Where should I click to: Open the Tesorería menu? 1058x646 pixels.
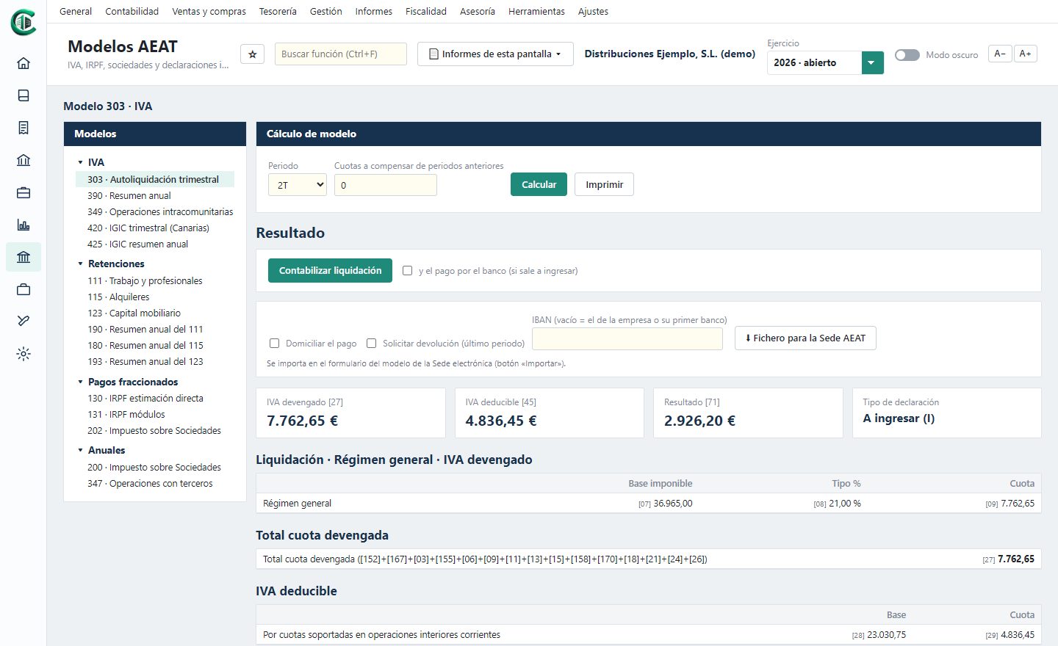click(x=278, y=12)
